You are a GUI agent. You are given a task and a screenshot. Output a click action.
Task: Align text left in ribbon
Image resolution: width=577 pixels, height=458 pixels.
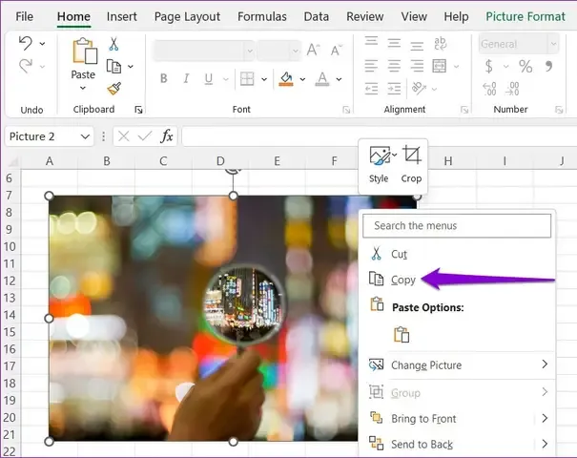coord(371,66)
